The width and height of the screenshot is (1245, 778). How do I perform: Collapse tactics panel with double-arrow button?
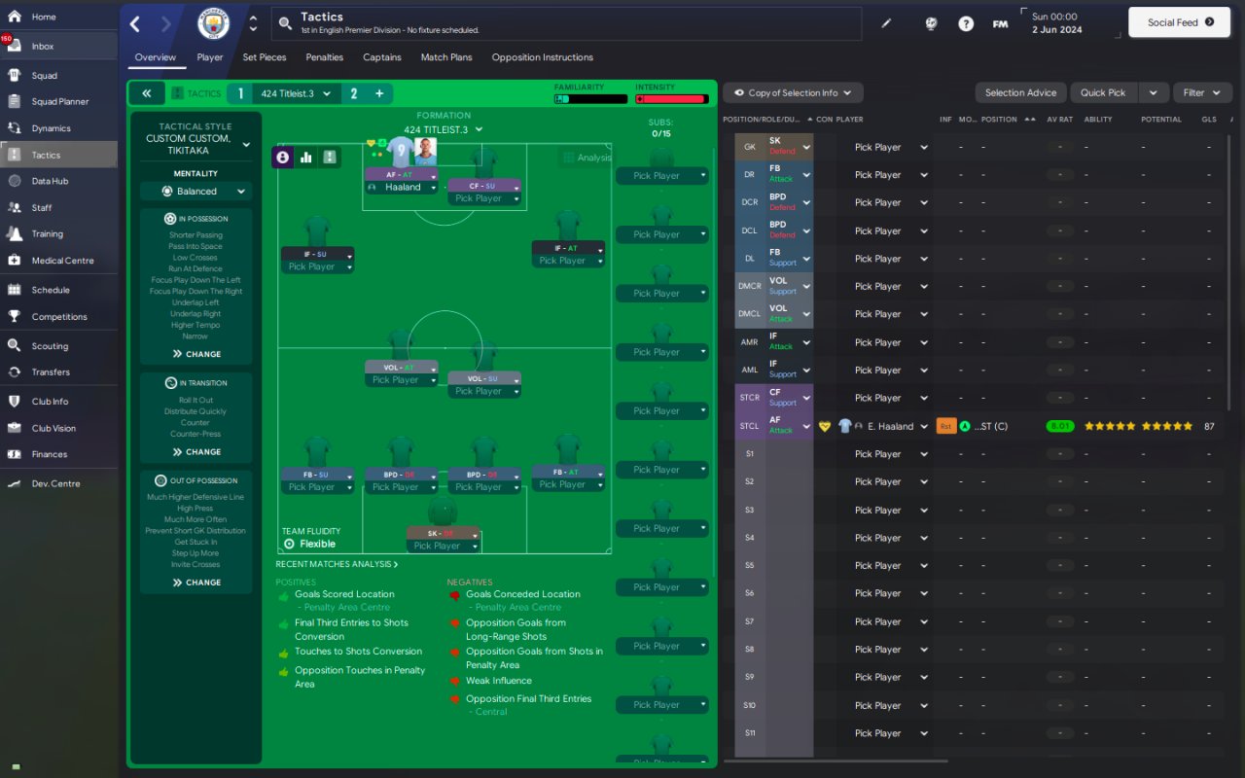coord(146,93)
